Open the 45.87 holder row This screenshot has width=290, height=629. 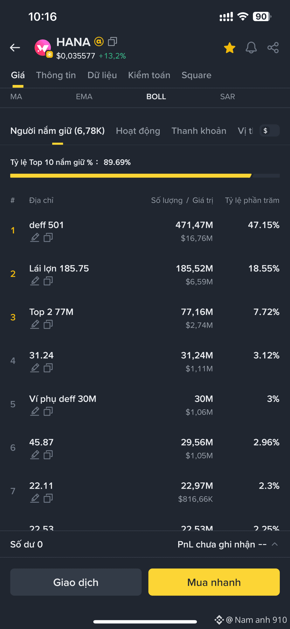[145, 448]
